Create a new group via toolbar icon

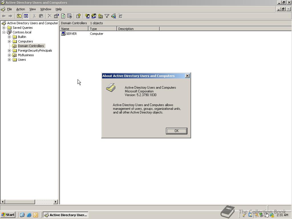94,16
